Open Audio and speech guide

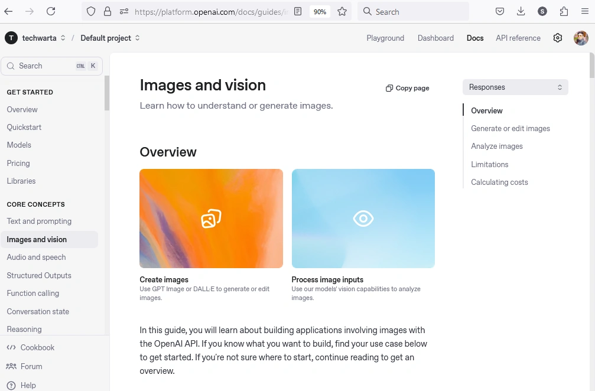click(36, 257)
